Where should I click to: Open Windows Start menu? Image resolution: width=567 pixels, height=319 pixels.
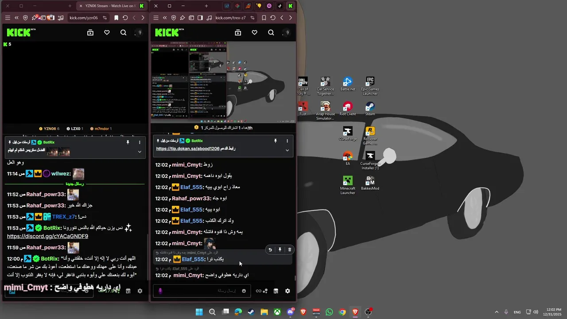199,312
